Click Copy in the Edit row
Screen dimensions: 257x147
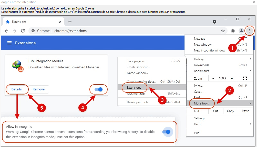point(230,111)
